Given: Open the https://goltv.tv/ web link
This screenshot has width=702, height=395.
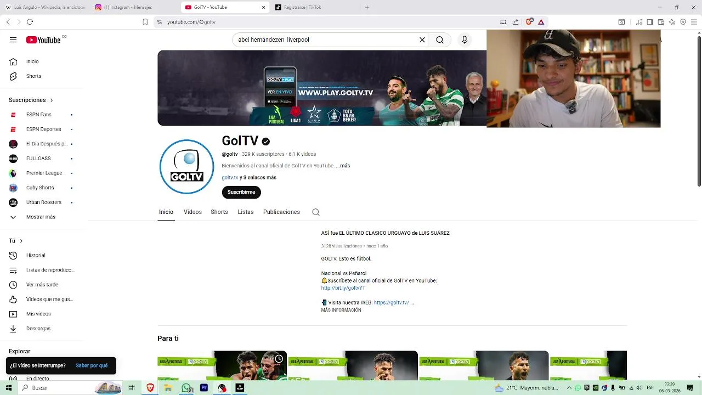Looking at the screenshot, I should [391, 302].
